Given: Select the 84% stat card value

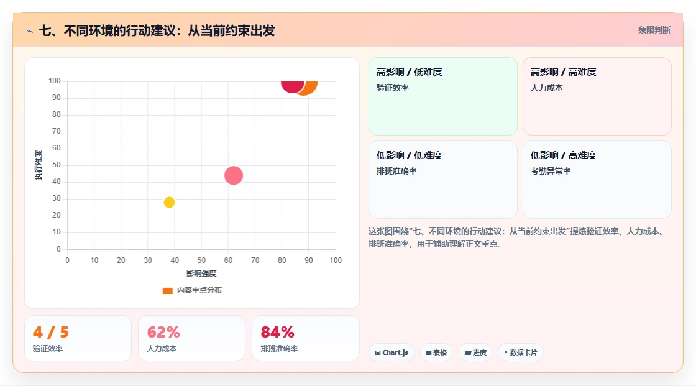Looking at the screenshot, I should click(277, 333).
